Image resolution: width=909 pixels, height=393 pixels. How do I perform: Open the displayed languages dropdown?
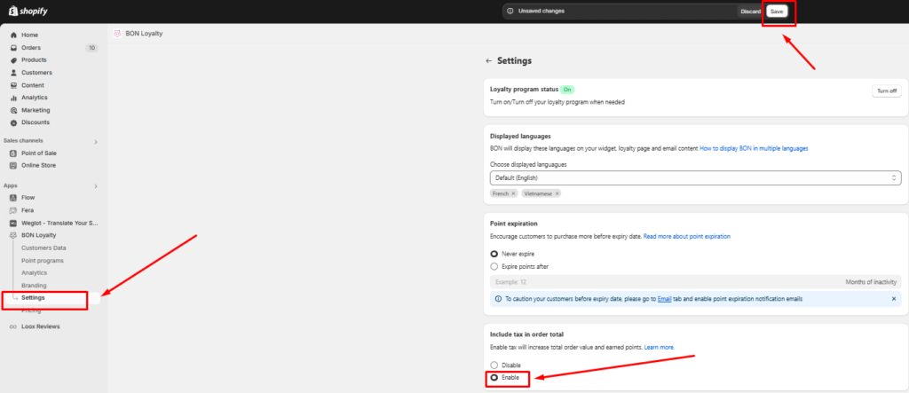pyautogui.click(x=695, y=177)
